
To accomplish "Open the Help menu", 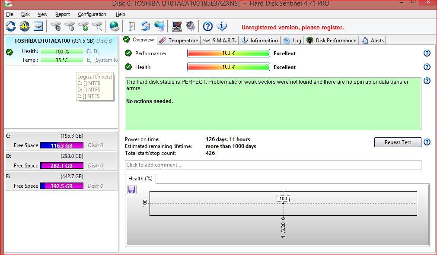I will 121,14.
